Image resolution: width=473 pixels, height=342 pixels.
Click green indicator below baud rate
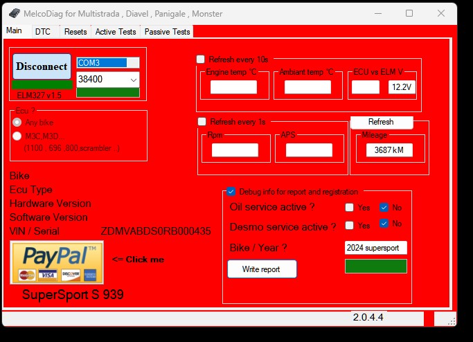point(108,92)
